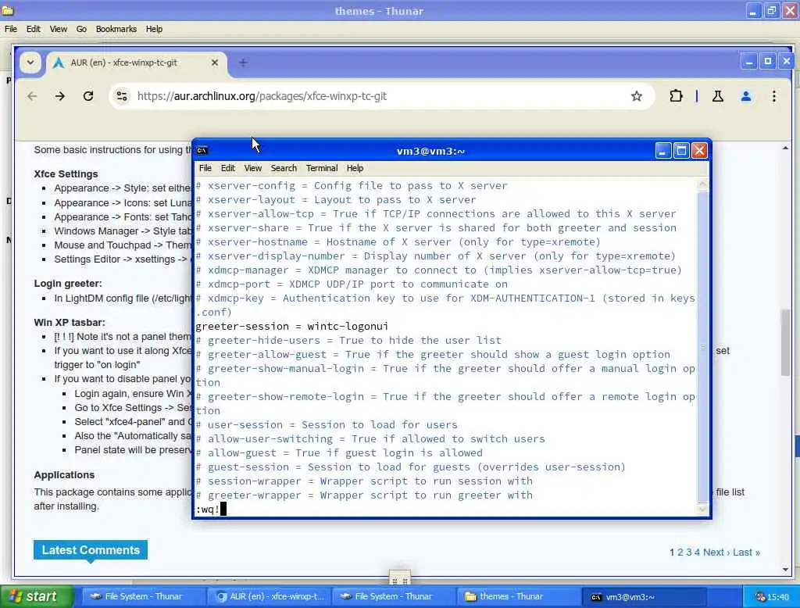This screenshot has height=608, width=800.
Task: Click the Thunar folder title icon
Action: pos(7,9)
